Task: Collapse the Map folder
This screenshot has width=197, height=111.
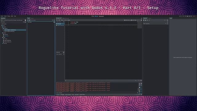Action: click(4, 37)
